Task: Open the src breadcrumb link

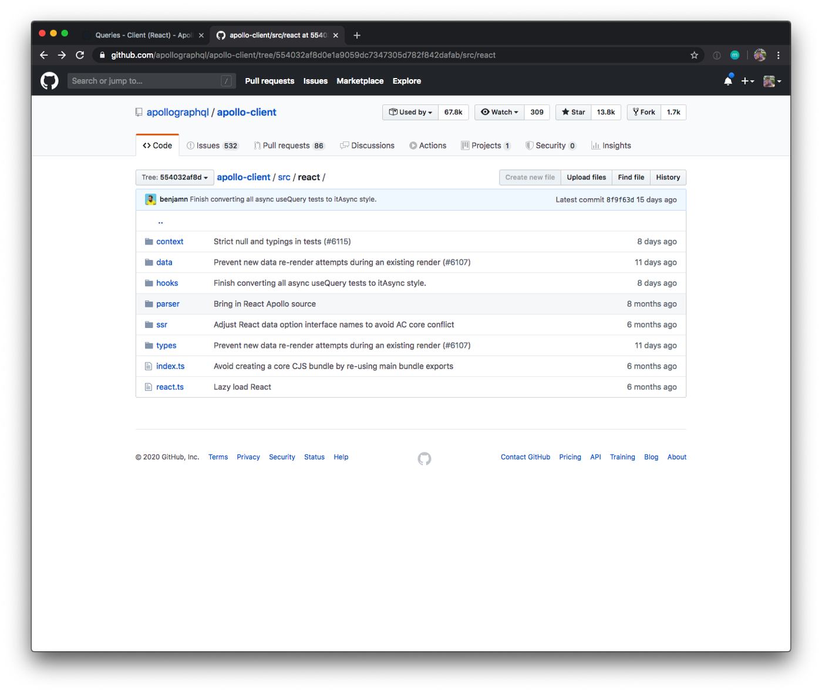Action: click(x=284, y=177)
